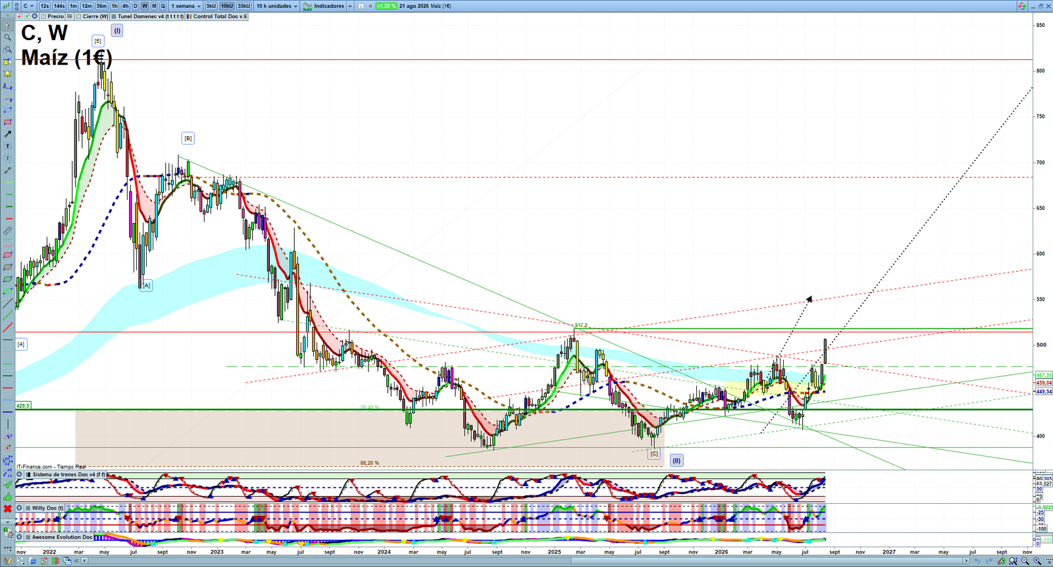This screenshot has height=567, width=1053.
Task: Remove the Awesome Evolution Doc panel
Action: pyautogui.click(x=19, y=537)
